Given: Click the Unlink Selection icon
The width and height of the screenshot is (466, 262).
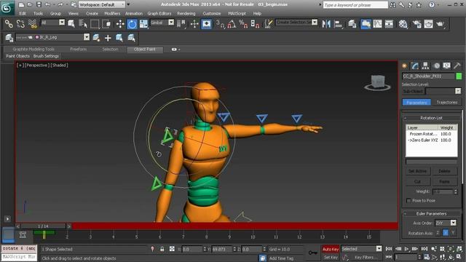Looking at the screenshot, I should (20, 23).
